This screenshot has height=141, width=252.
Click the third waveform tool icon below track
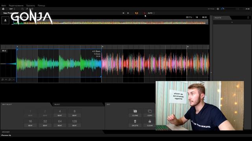point(10,80)
